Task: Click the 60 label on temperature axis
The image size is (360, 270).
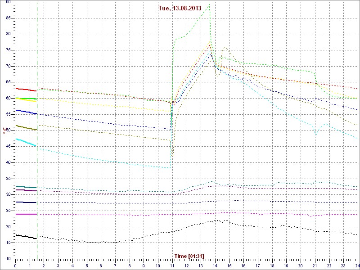Action: coord(8,98)
